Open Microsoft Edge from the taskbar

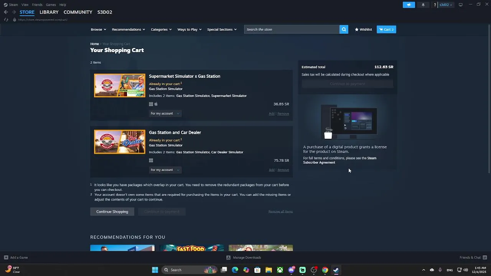coord(235,270)
